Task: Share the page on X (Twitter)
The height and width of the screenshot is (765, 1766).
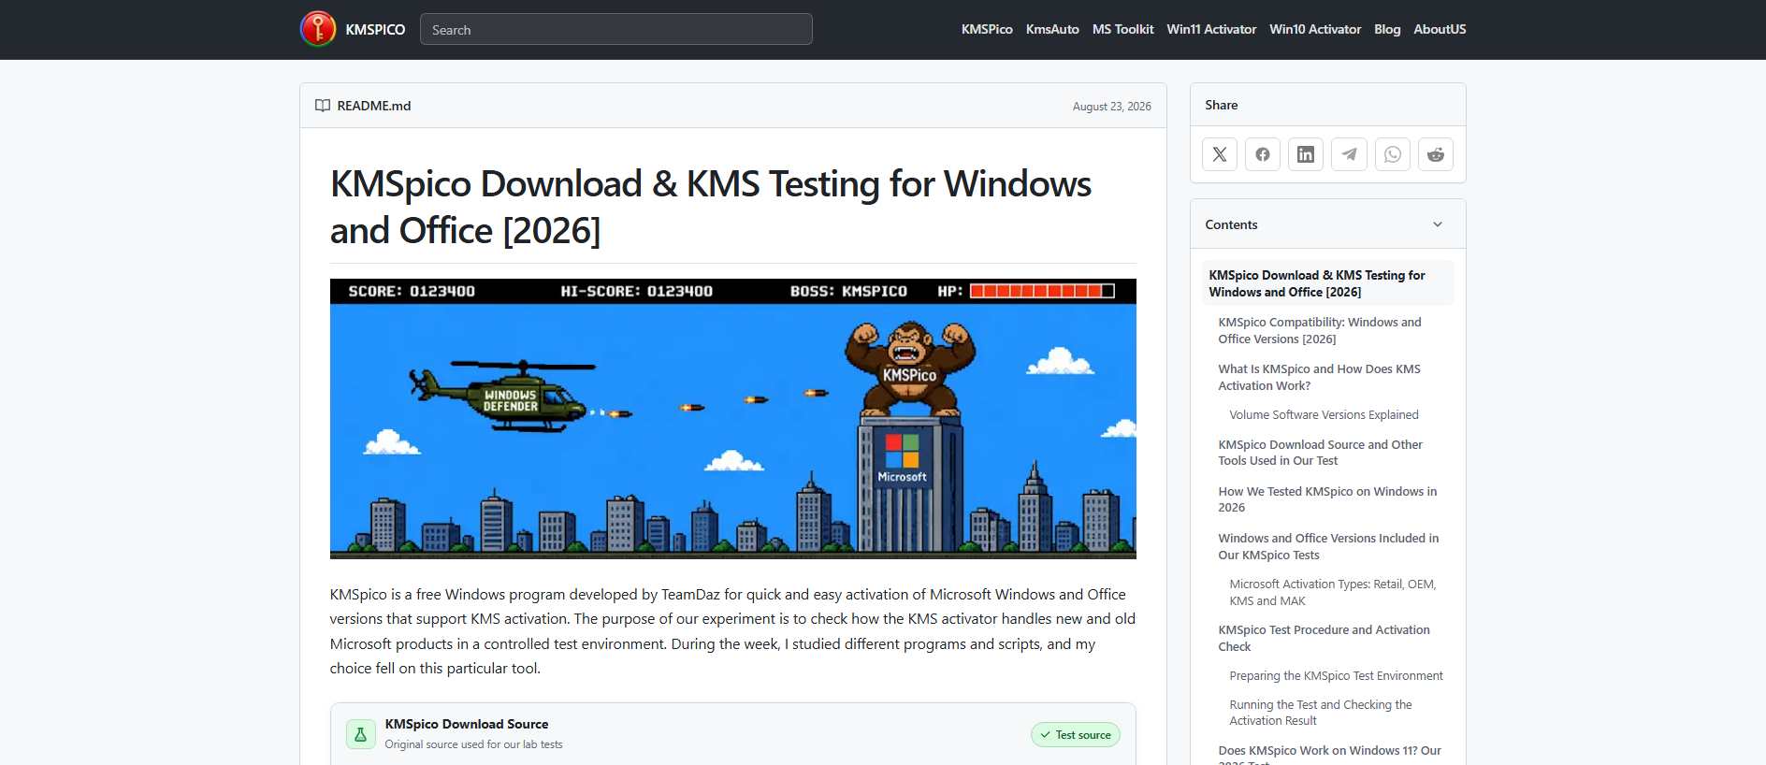Action: point(1220,154)
